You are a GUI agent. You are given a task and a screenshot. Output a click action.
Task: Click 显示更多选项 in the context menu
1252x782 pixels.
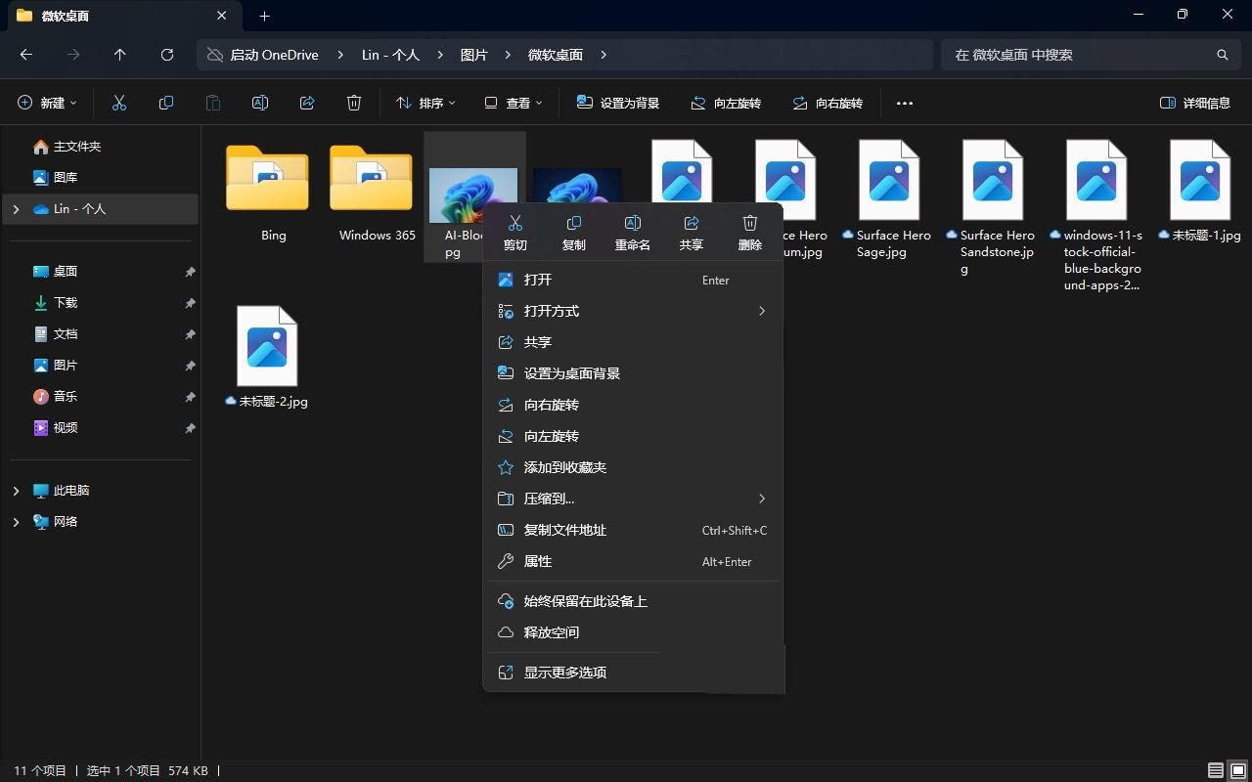click(x=564, y=672)
